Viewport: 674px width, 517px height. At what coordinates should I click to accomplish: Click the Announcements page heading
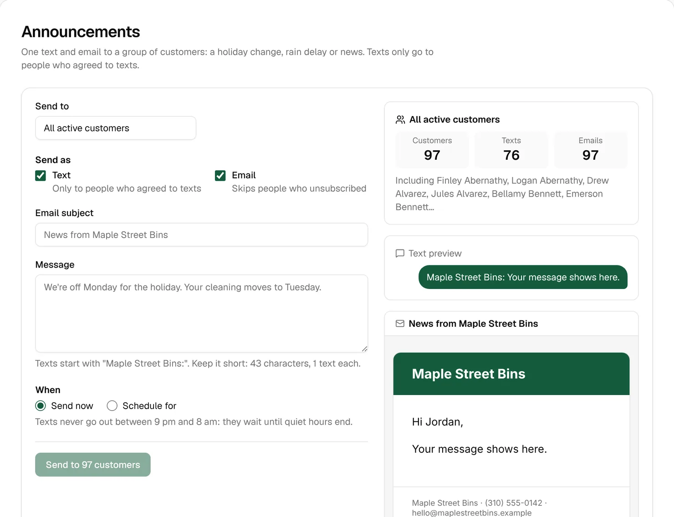click(x=81, y=32)
